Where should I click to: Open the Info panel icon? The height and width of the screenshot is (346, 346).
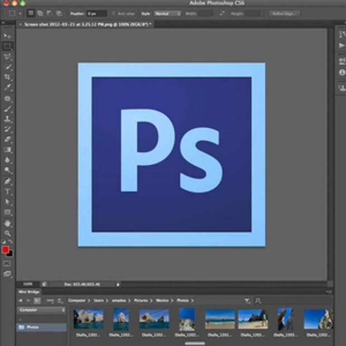point(342,73)
